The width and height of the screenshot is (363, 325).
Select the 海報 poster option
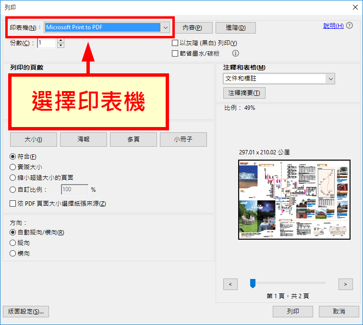pos(84,139)
